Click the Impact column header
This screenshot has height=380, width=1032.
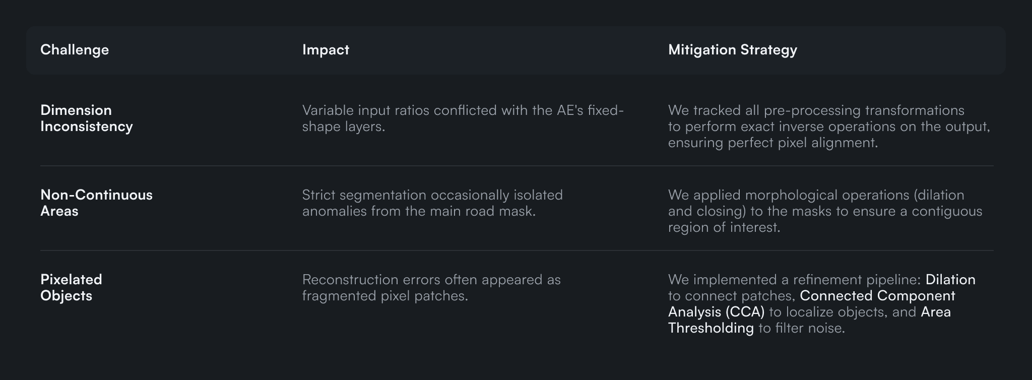click(326, 50)
